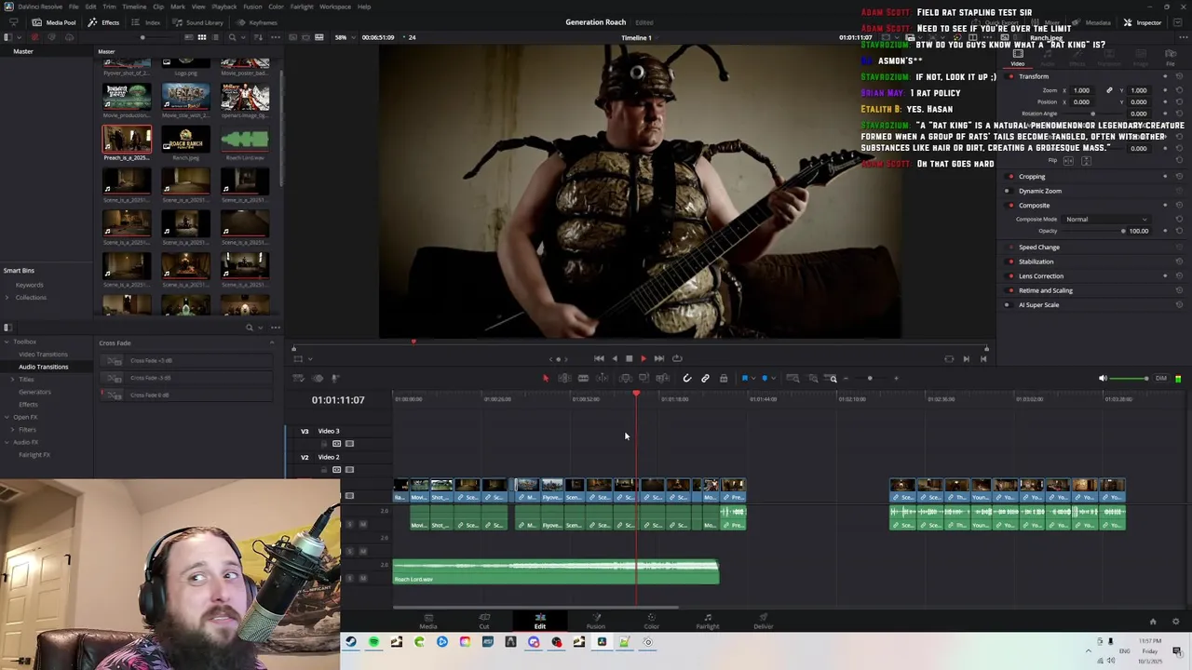Click the Insert Clip icon
Screen dimensions: 1192x670
(x=626, y=378)
